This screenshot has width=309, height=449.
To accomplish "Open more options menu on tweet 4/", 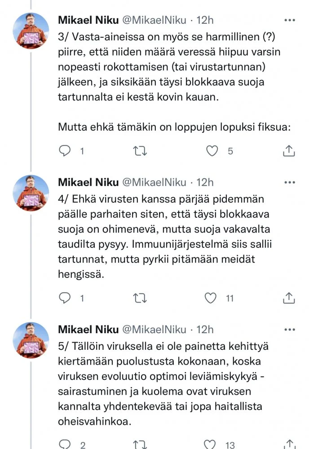I will coord(290,182).
